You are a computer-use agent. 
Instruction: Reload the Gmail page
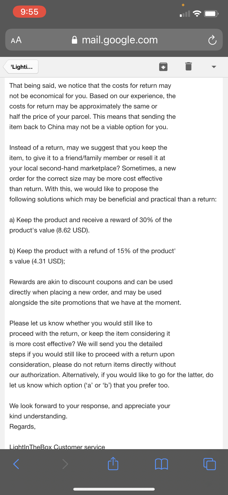tap(212, 40)
